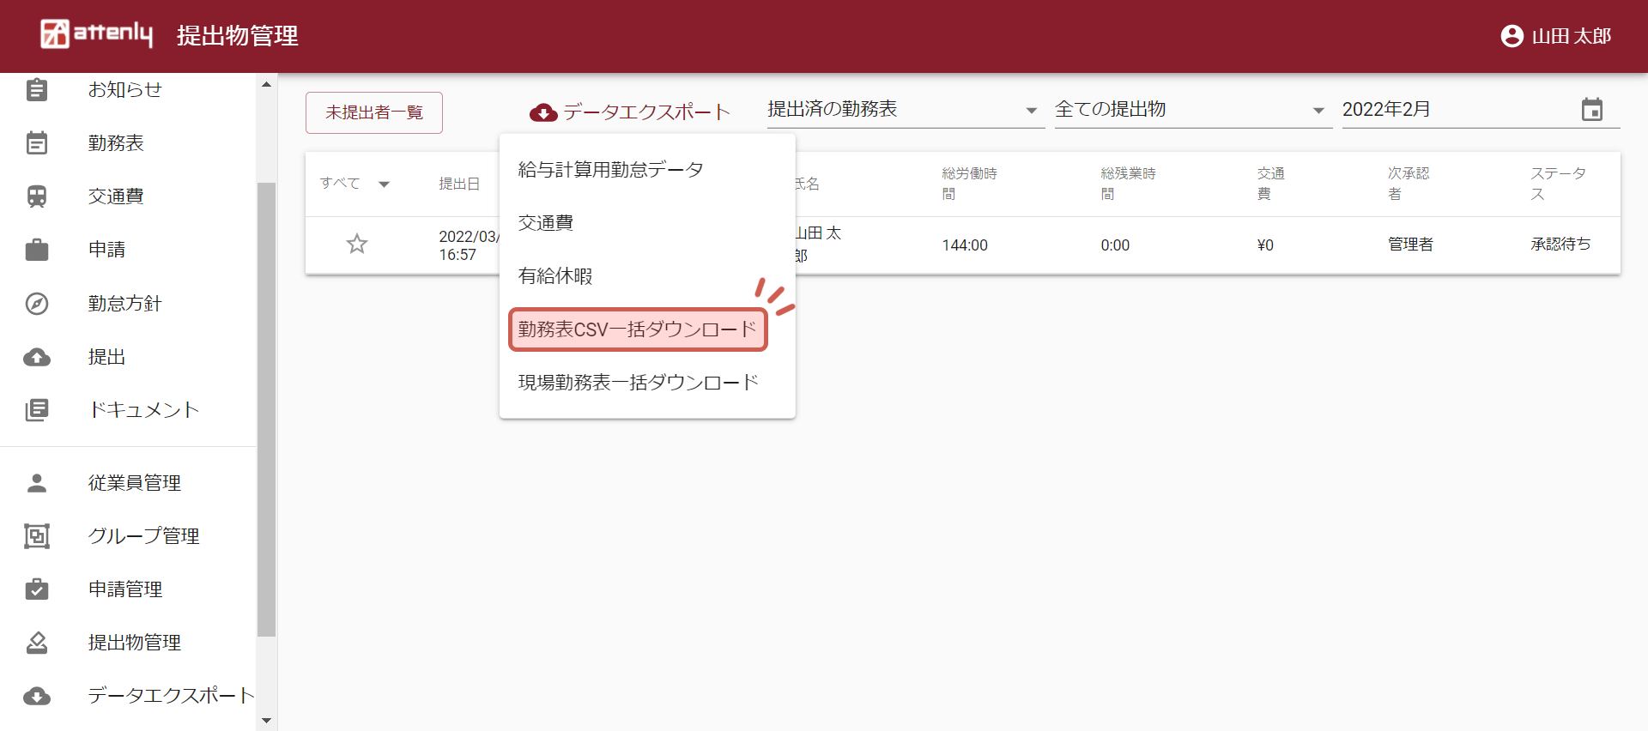Click the 未提出者一覧 button
1648x731 pixels.
click(374, 112)
